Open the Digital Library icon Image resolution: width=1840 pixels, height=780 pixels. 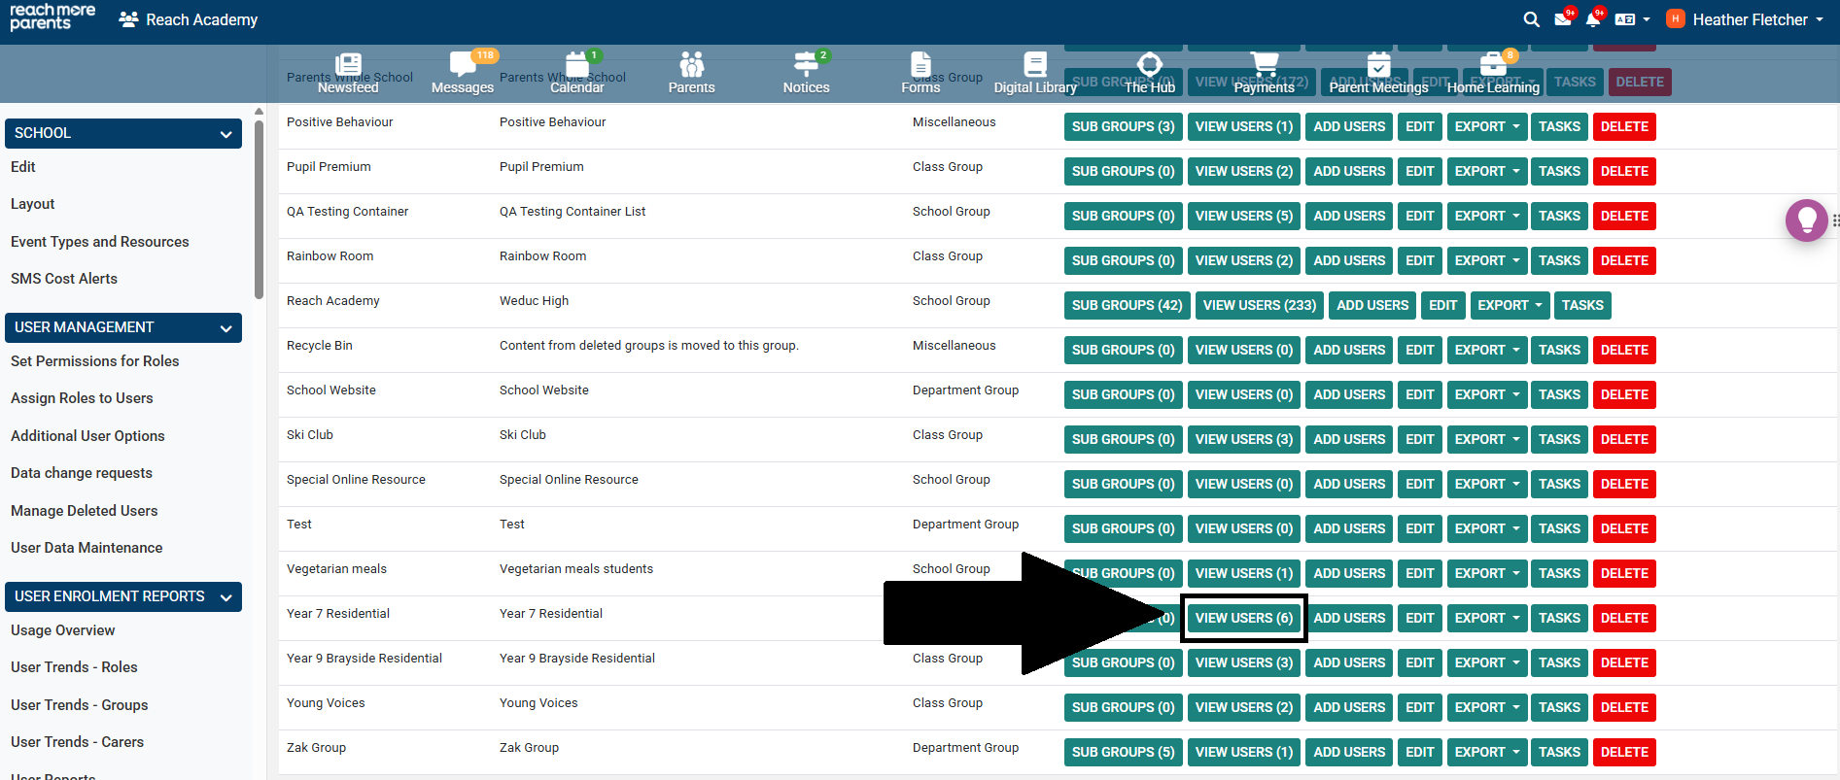1035,73
